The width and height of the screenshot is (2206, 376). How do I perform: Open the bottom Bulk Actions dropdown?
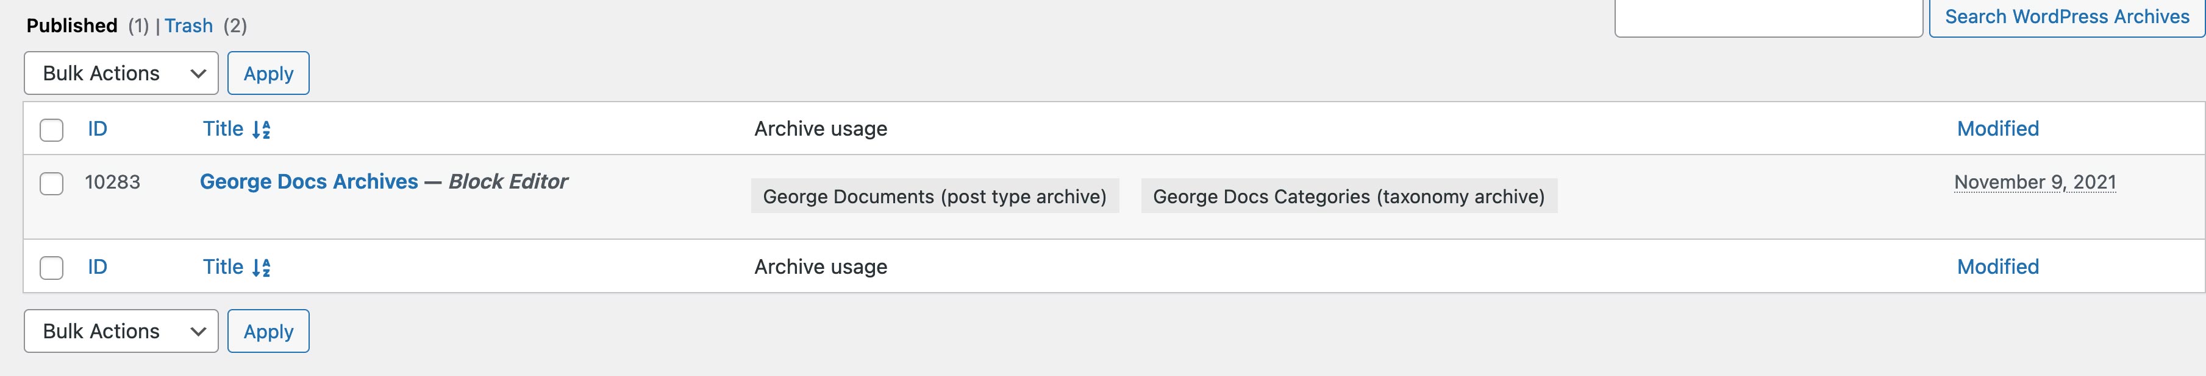coord(121,331)
